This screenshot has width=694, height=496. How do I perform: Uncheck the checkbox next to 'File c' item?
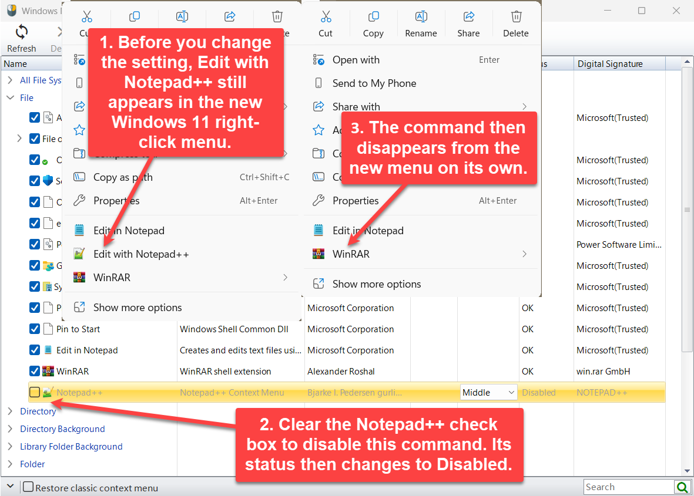pos(35,139)
